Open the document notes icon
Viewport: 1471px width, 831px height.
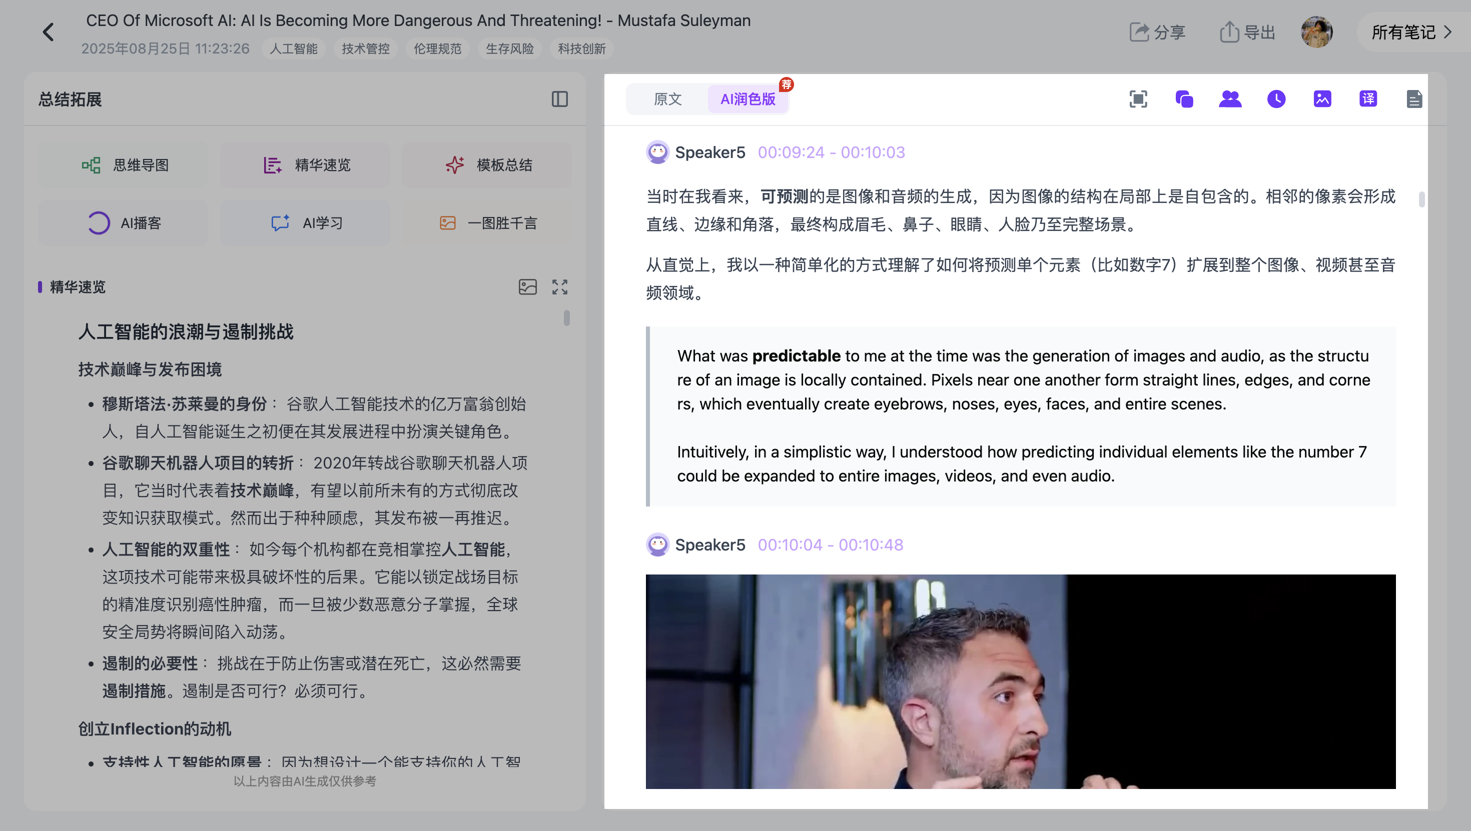[x=1414, y=99]
